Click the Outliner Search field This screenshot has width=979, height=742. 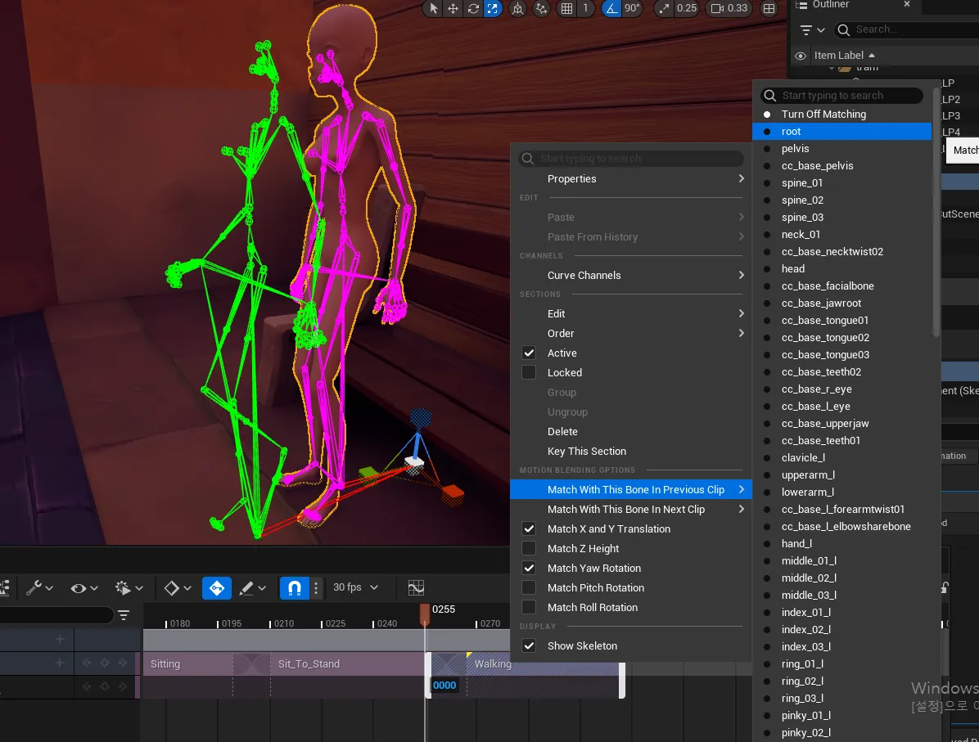tap(905, 29)
